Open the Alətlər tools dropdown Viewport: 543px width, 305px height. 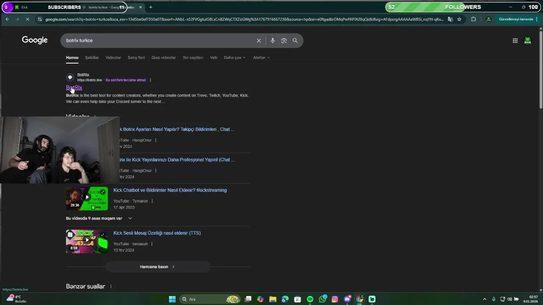pos(261,58)
